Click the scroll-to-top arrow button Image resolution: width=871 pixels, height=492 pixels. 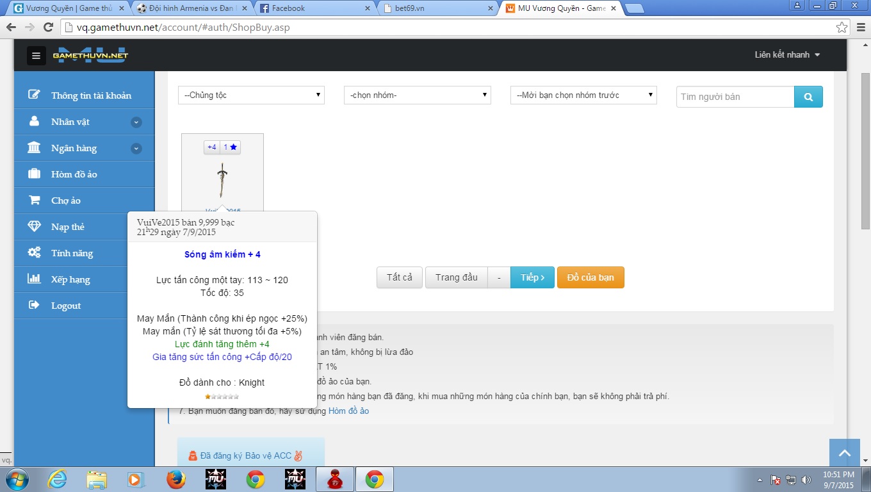point(844,454)
